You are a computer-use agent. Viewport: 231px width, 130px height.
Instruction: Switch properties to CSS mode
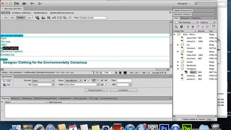[x=7, y=85]
